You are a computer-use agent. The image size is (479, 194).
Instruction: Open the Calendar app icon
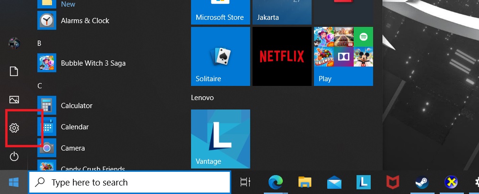point(47,127)
